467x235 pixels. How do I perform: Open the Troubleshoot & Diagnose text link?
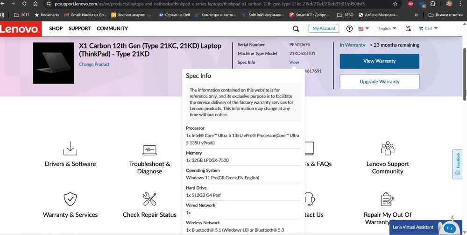click(149, 168)
